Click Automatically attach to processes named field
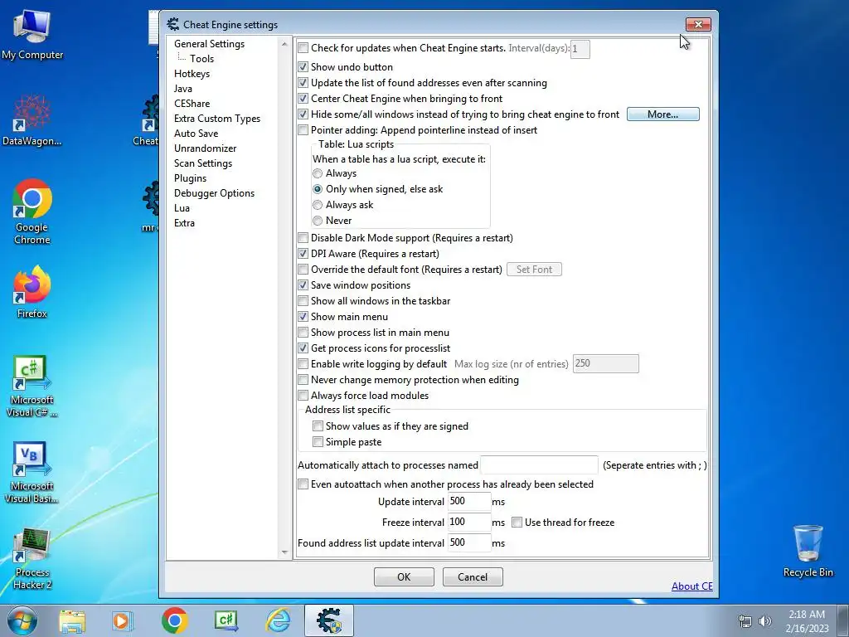The image size is (849, 637). click(539, 464)
